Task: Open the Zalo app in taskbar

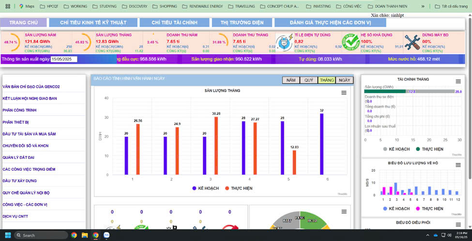Action: pos(107,235)
